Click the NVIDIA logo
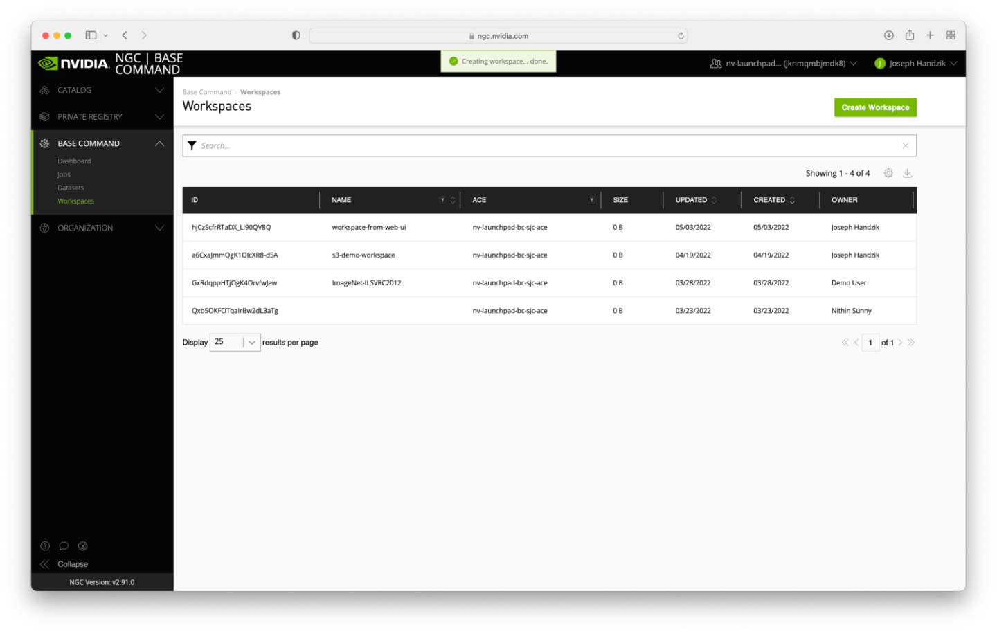Image resolution: width=997 pixels, height=632 pixels. (74, 64)
